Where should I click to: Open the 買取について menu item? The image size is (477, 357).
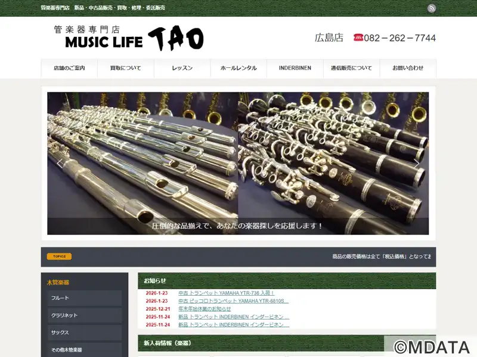pyautogui.click(x=126, y=68)
